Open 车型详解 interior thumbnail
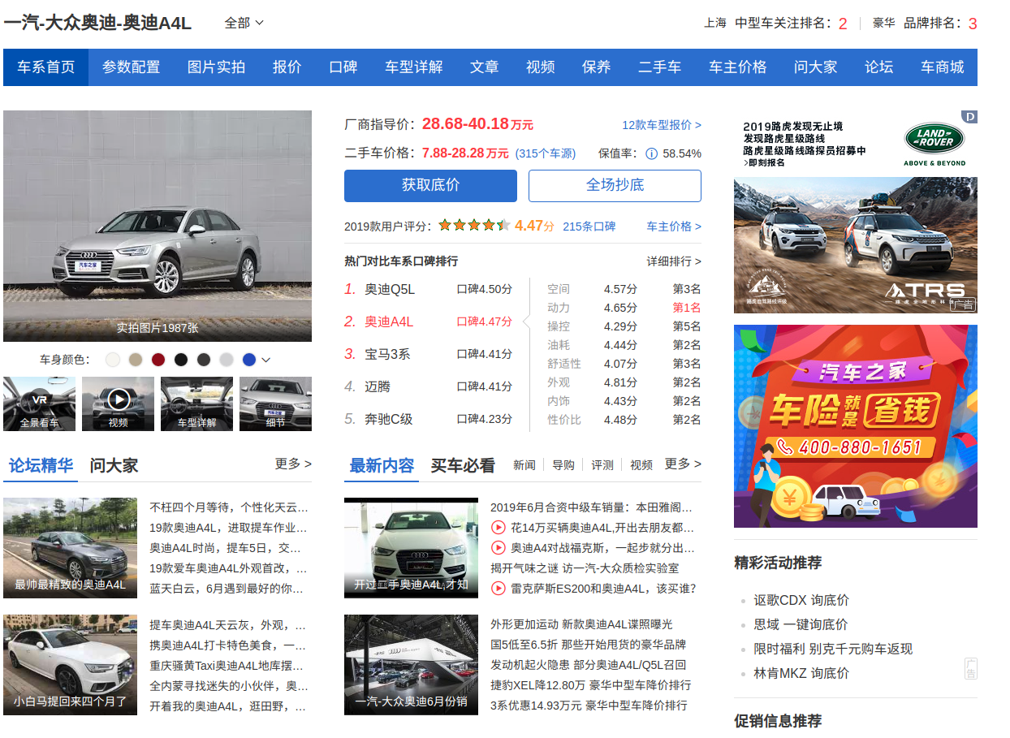Image resolution: width=1010 pixels, height=738 pixels. [x=196, y=404]
